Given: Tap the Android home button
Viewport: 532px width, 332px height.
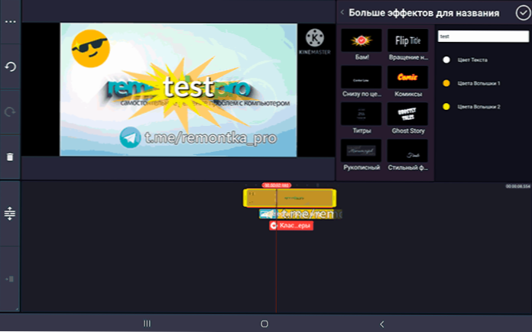Looking at the screenshot, I should pyautogui.click(x=264, y=324).
